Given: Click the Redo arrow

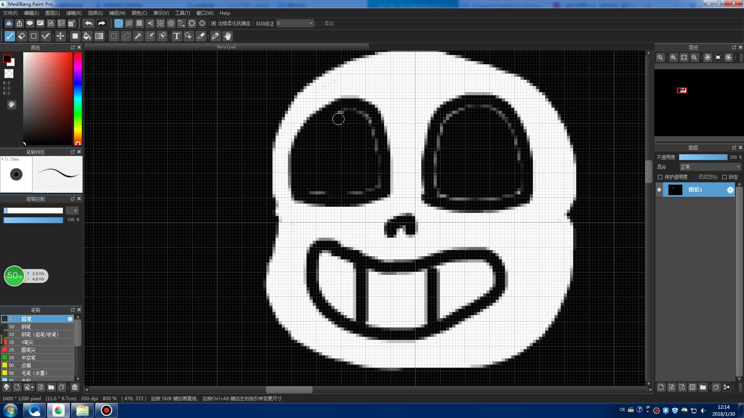Looking at the screenshot, I should click(x=101, y=23).
